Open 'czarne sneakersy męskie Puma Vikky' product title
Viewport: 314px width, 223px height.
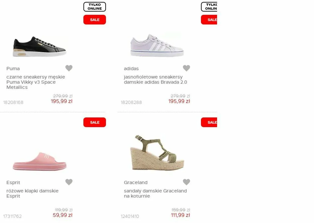click(x=36, y=82)
